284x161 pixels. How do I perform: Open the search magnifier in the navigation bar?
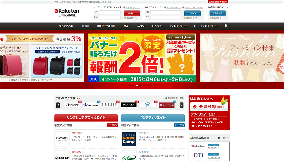(x=226, y=26)
